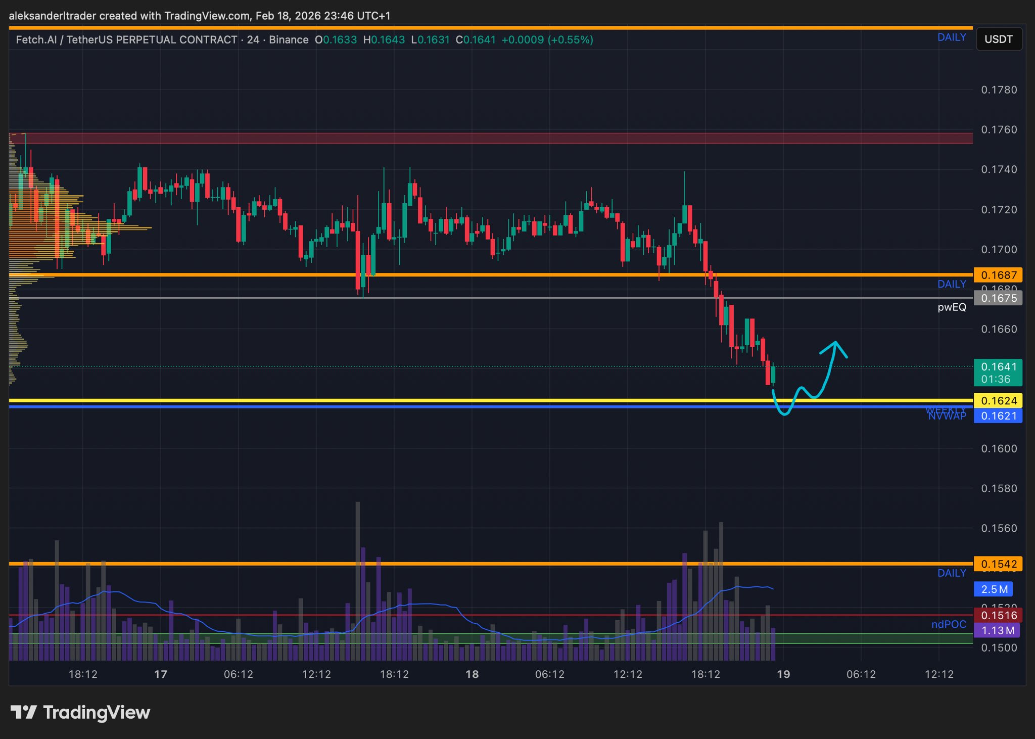Click the blue 2.5 M volume MA label
Viewport: 1035px width, 739px height.
[x=994, y=589]
